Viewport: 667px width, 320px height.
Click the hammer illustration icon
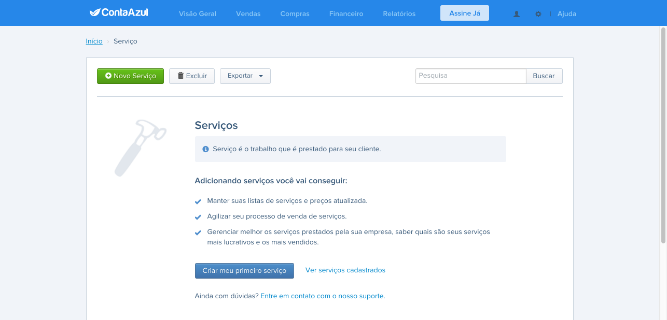click(x=140, y=148)
